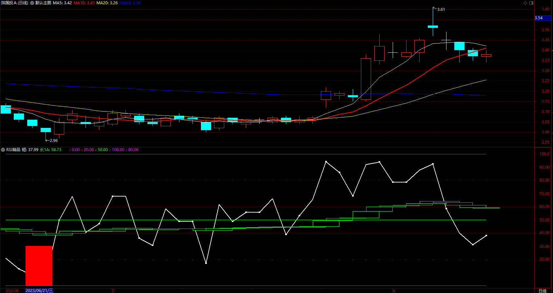Click the cyan candlestick at the 3.61 high
553x293 pixels.
(433, 26)
